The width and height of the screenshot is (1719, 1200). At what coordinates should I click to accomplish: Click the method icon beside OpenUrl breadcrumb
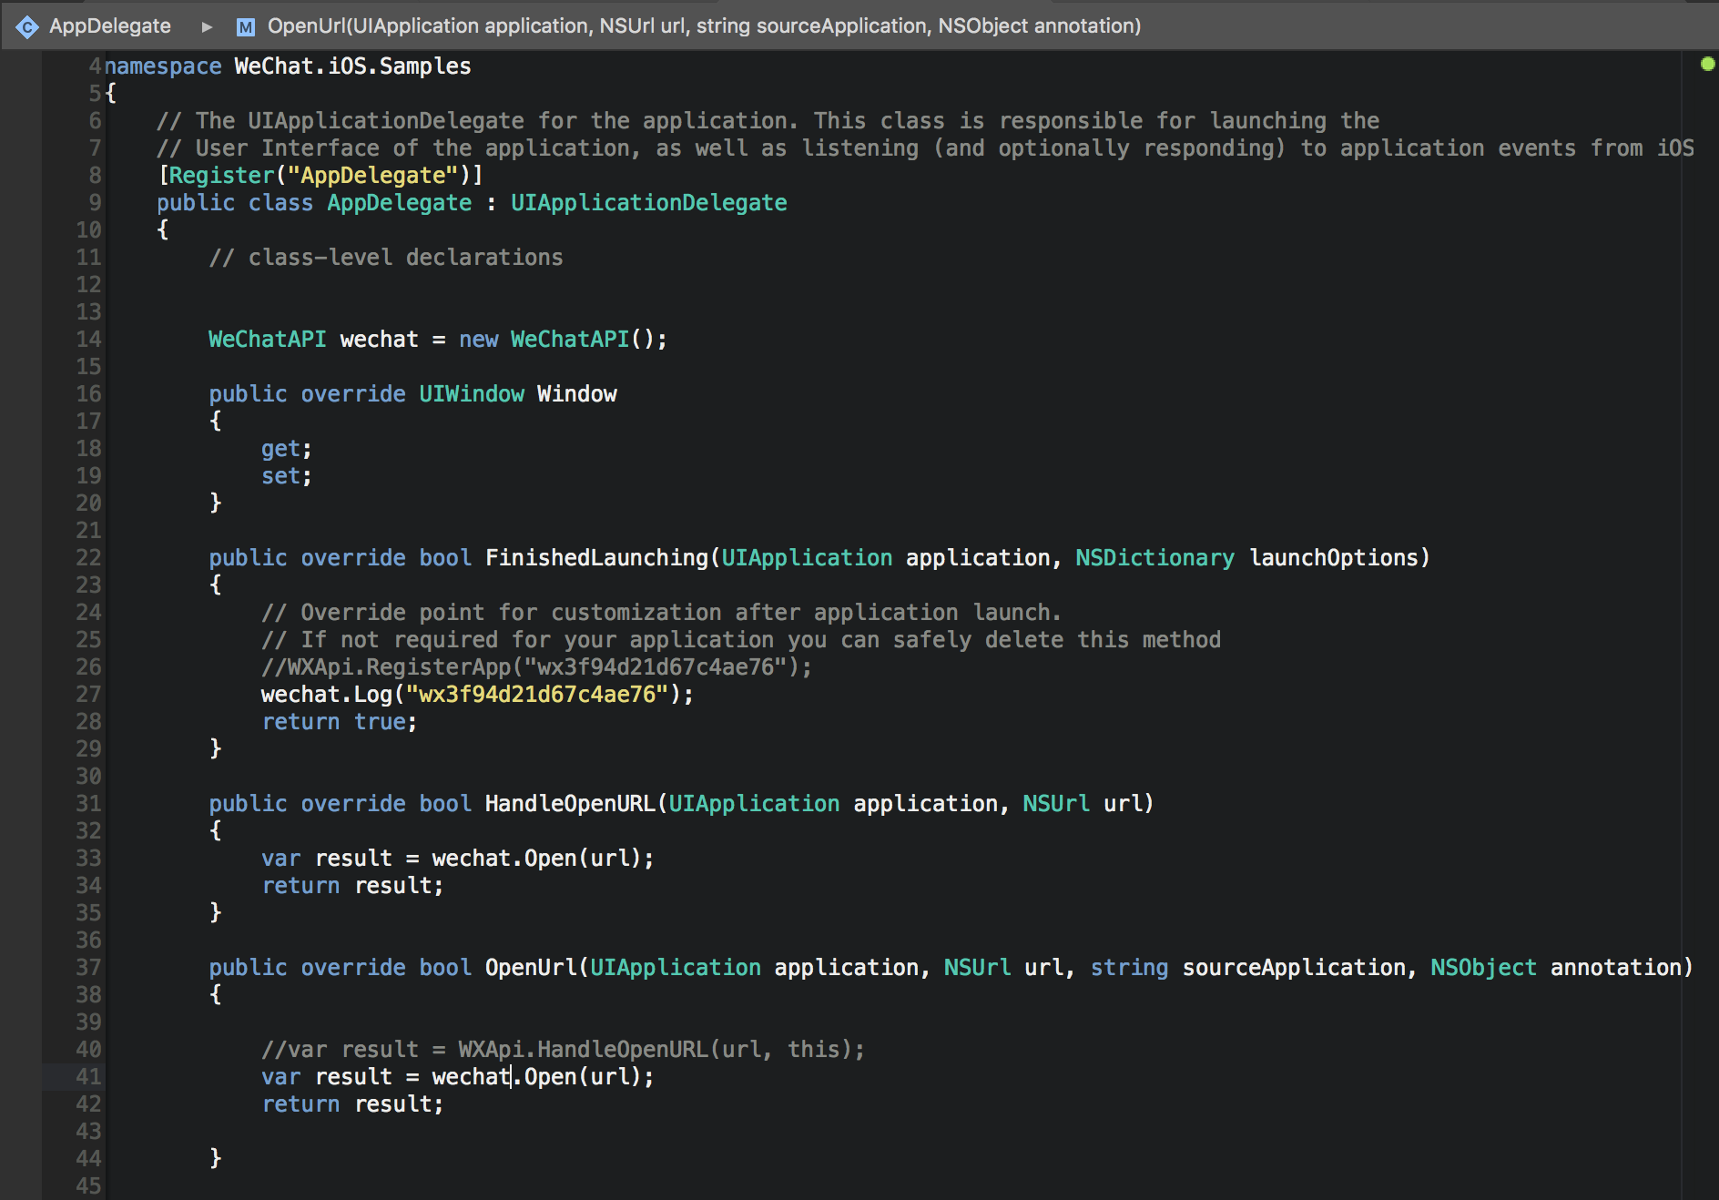pos(245,27)
